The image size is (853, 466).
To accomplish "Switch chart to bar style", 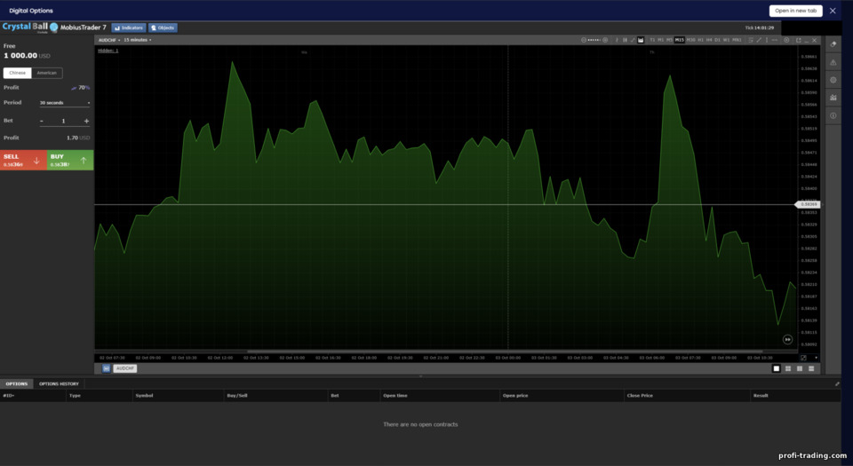I will click(617, 40).
